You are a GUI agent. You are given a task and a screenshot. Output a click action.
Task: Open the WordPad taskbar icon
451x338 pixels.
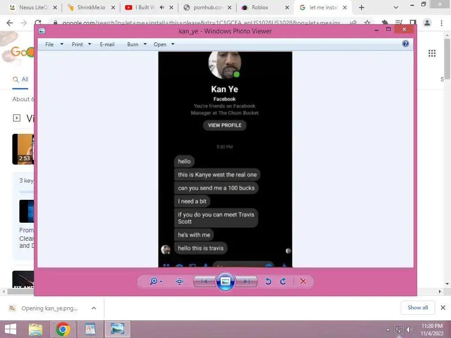coord(90,329)
